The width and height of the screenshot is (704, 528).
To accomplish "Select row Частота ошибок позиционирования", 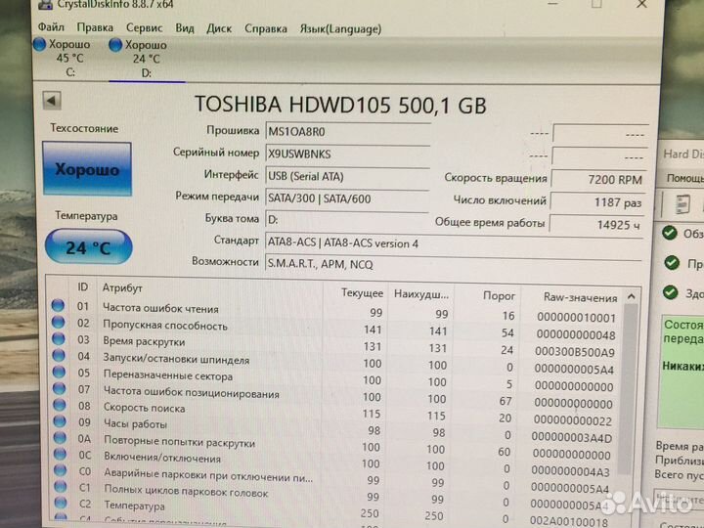I will [x=334, y=395].
